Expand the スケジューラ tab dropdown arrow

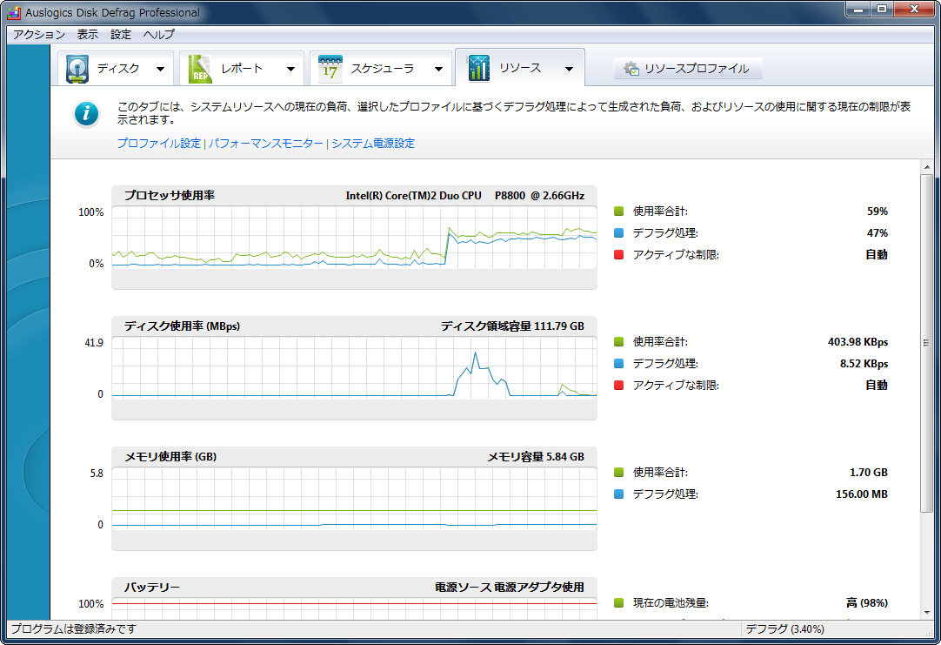click(438, 69)
